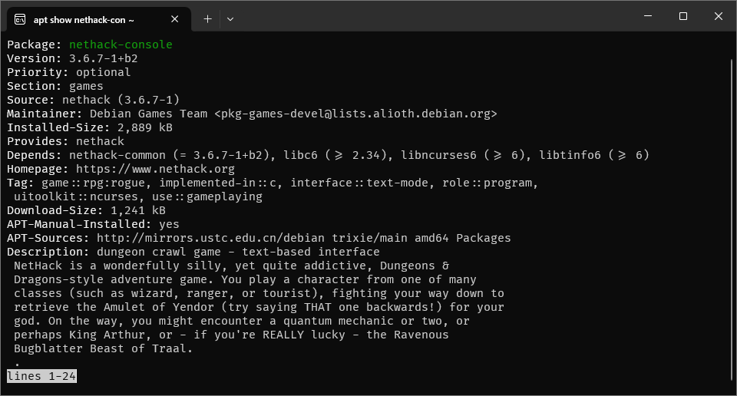
Task: Select the apt show nethack-con tab
Action: click(92, 19)
